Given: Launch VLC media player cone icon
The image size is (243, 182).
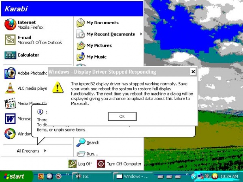Looking at the screenshot, I should (x=10, y=88).
